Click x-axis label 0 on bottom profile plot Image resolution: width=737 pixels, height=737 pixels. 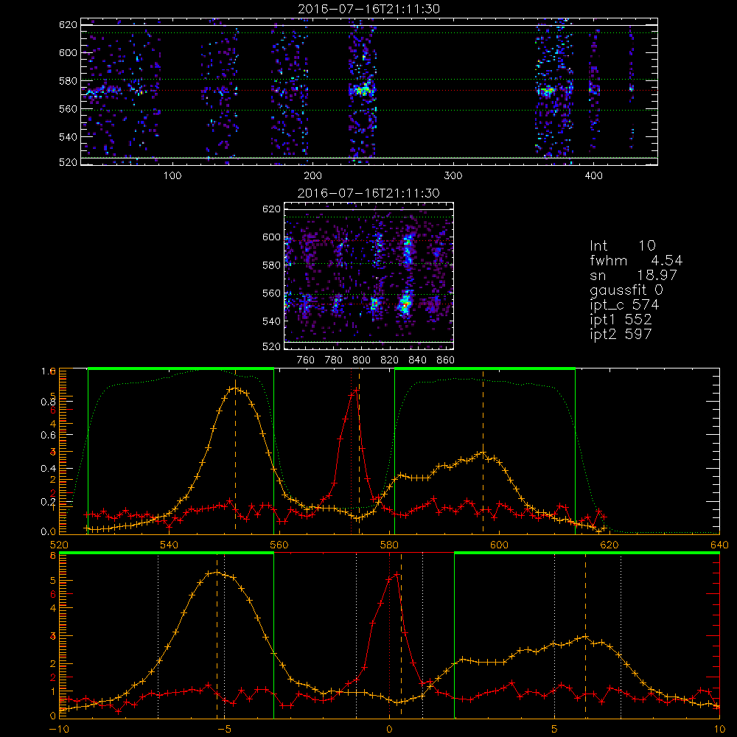389,729
